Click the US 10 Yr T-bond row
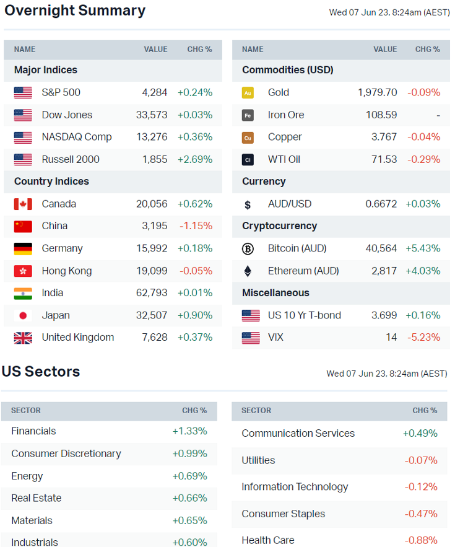This screenshot has width=455, height=547. [x=304, y=316]
